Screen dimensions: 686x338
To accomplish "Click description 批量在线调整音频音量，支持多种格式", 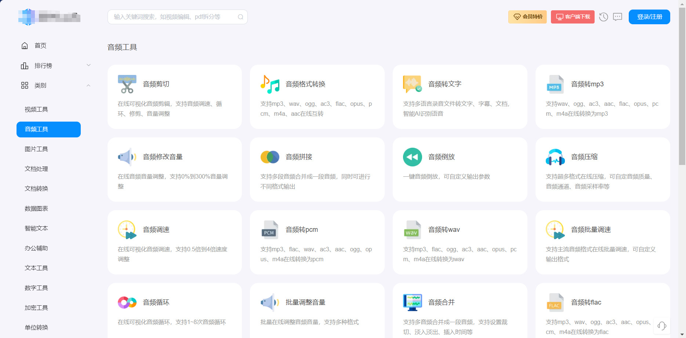I will 309,322.
